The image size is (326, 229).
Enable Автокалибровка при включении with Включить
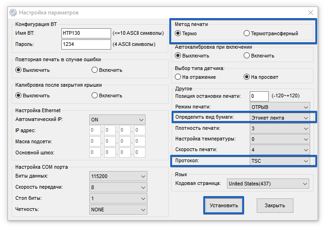coord(246,56)
